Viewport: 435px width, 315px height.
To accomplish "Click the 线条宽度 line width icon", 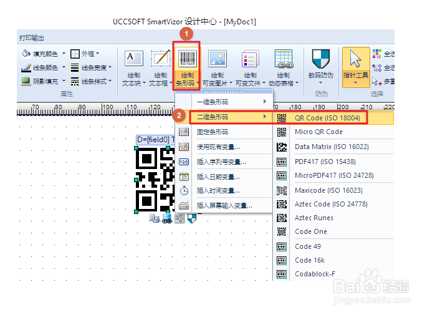I will 75,67.
